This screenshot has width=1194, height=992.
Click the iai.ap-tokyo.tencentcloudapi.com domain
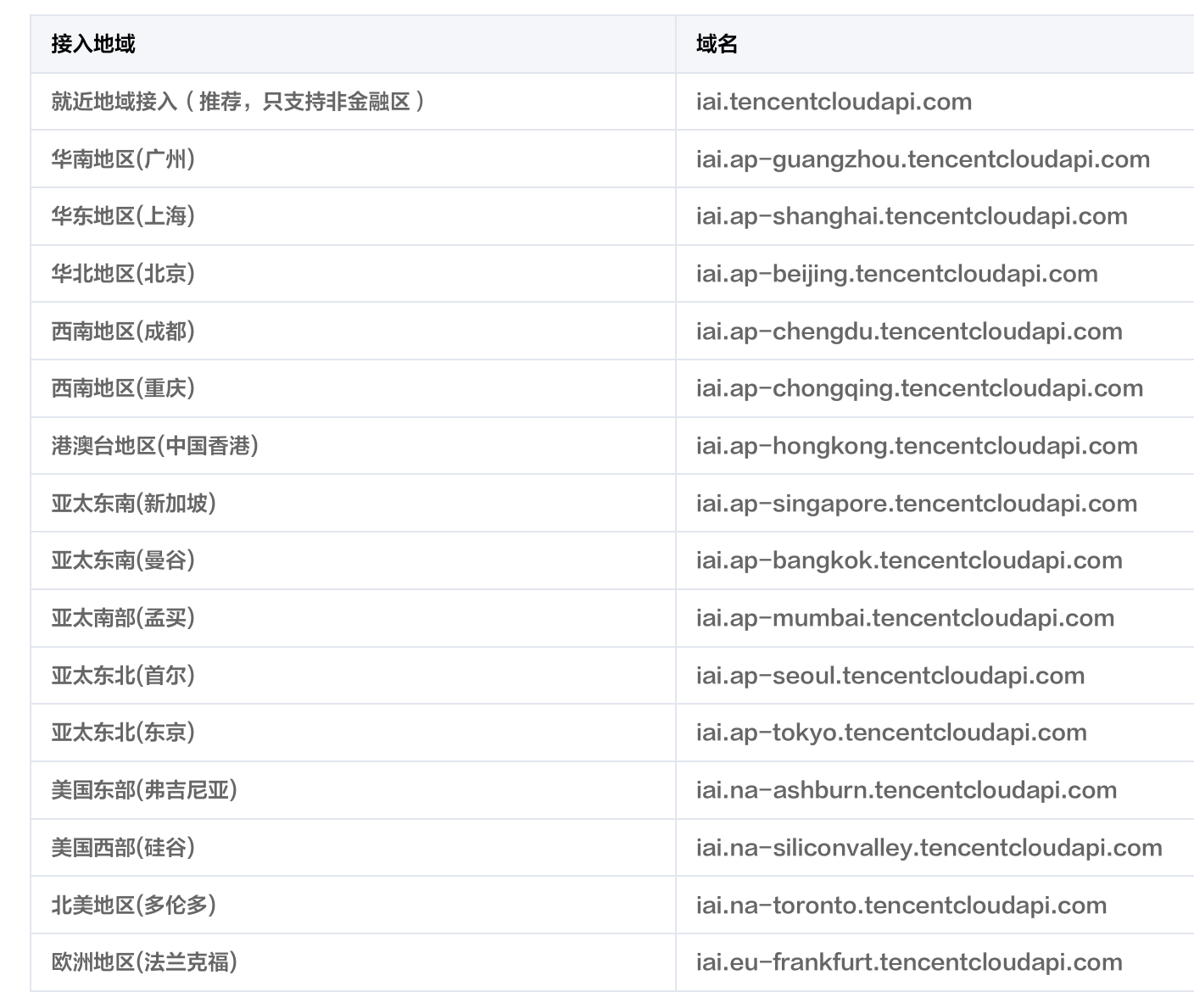(891, 733)
